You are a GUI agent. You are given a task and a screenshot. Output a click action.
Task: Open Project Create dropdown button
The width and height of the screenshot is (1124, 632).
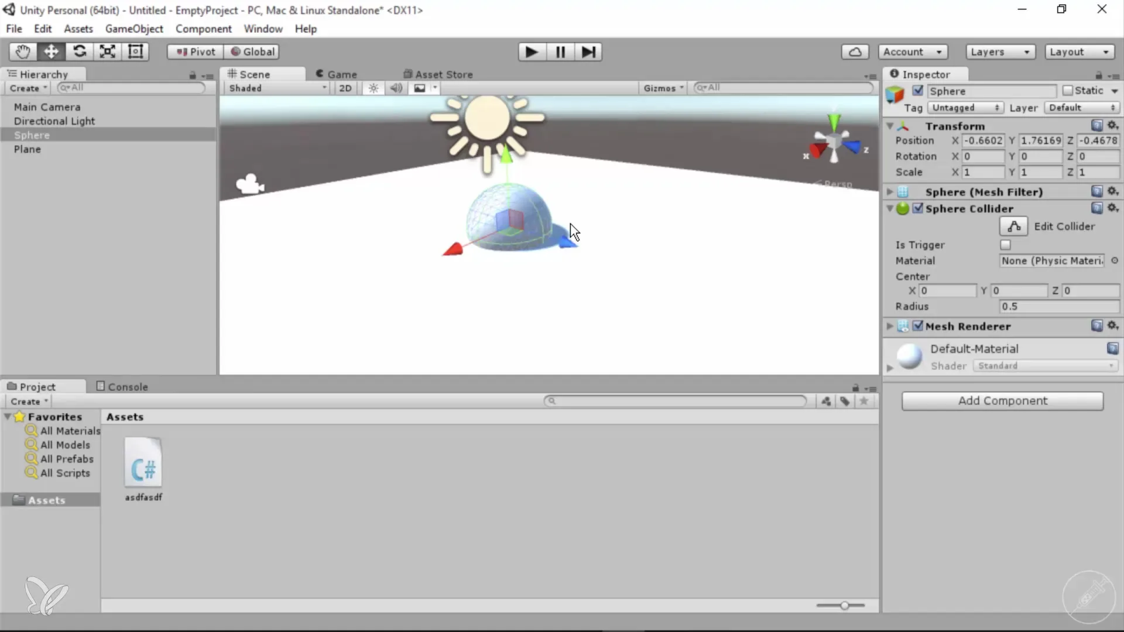[29, 401]
